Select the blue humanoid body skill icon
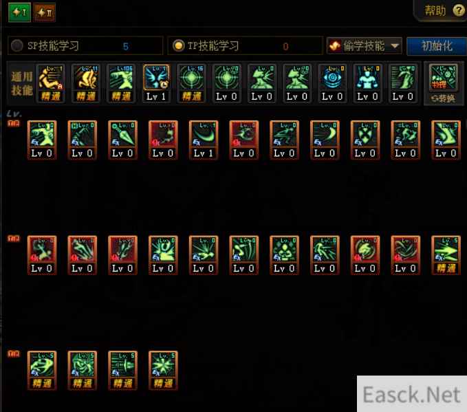The width and height of the screenshot is (467, 412). 367,78
